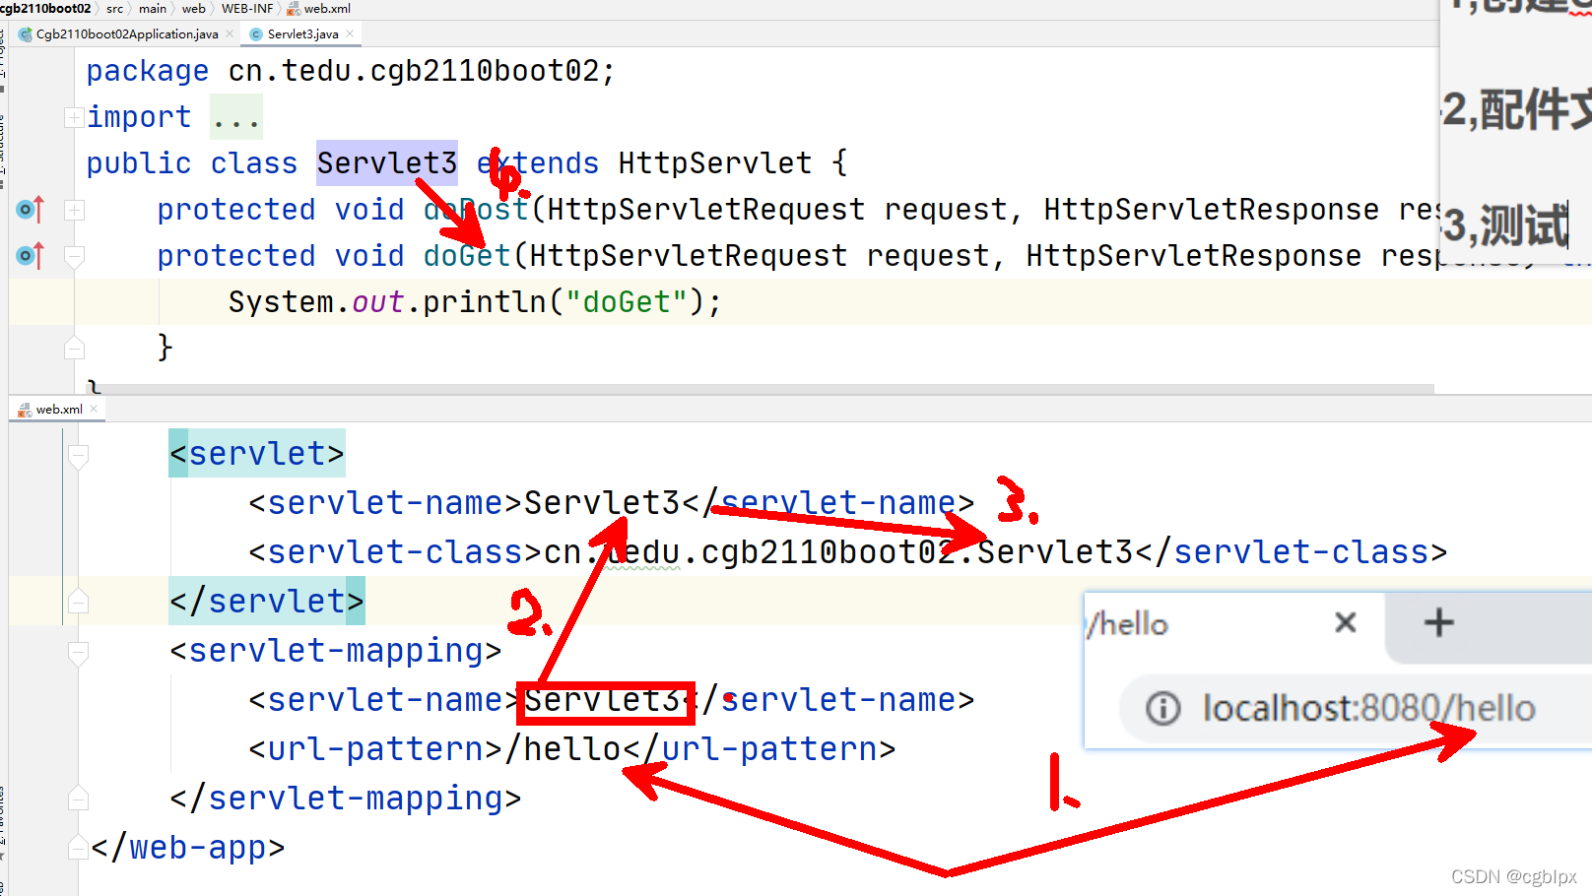The height and width of the screenshot is (896, 1592).
Task: Click the override marker beside the doGet method
Action: tap(31, 256)
